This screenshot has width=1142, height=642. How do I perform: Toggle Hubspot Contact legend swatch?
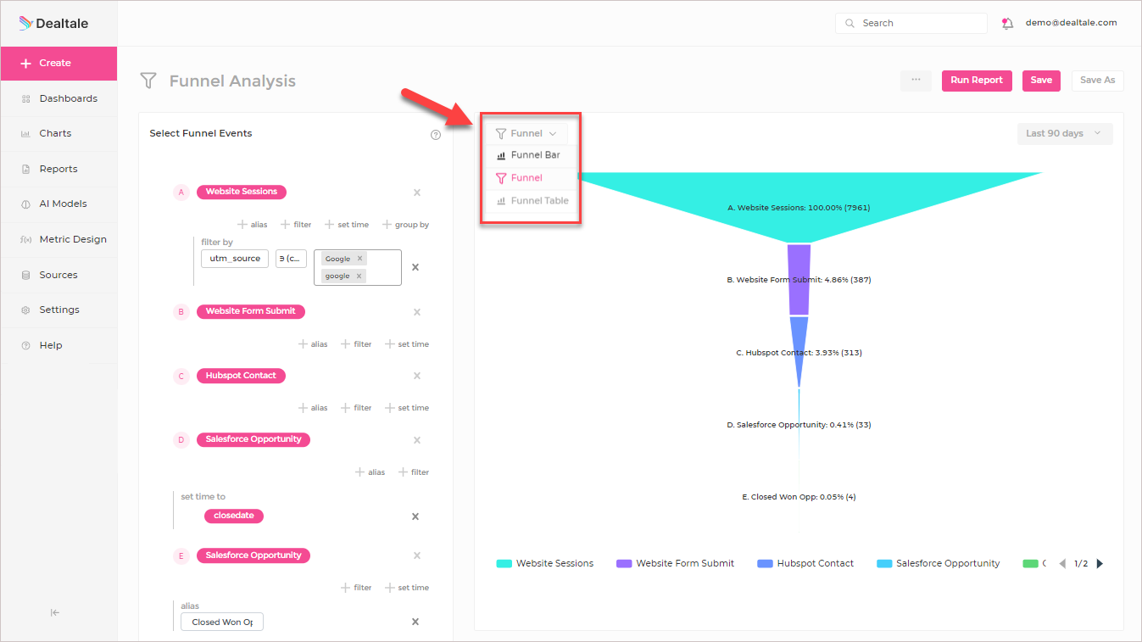coord(765,563)
